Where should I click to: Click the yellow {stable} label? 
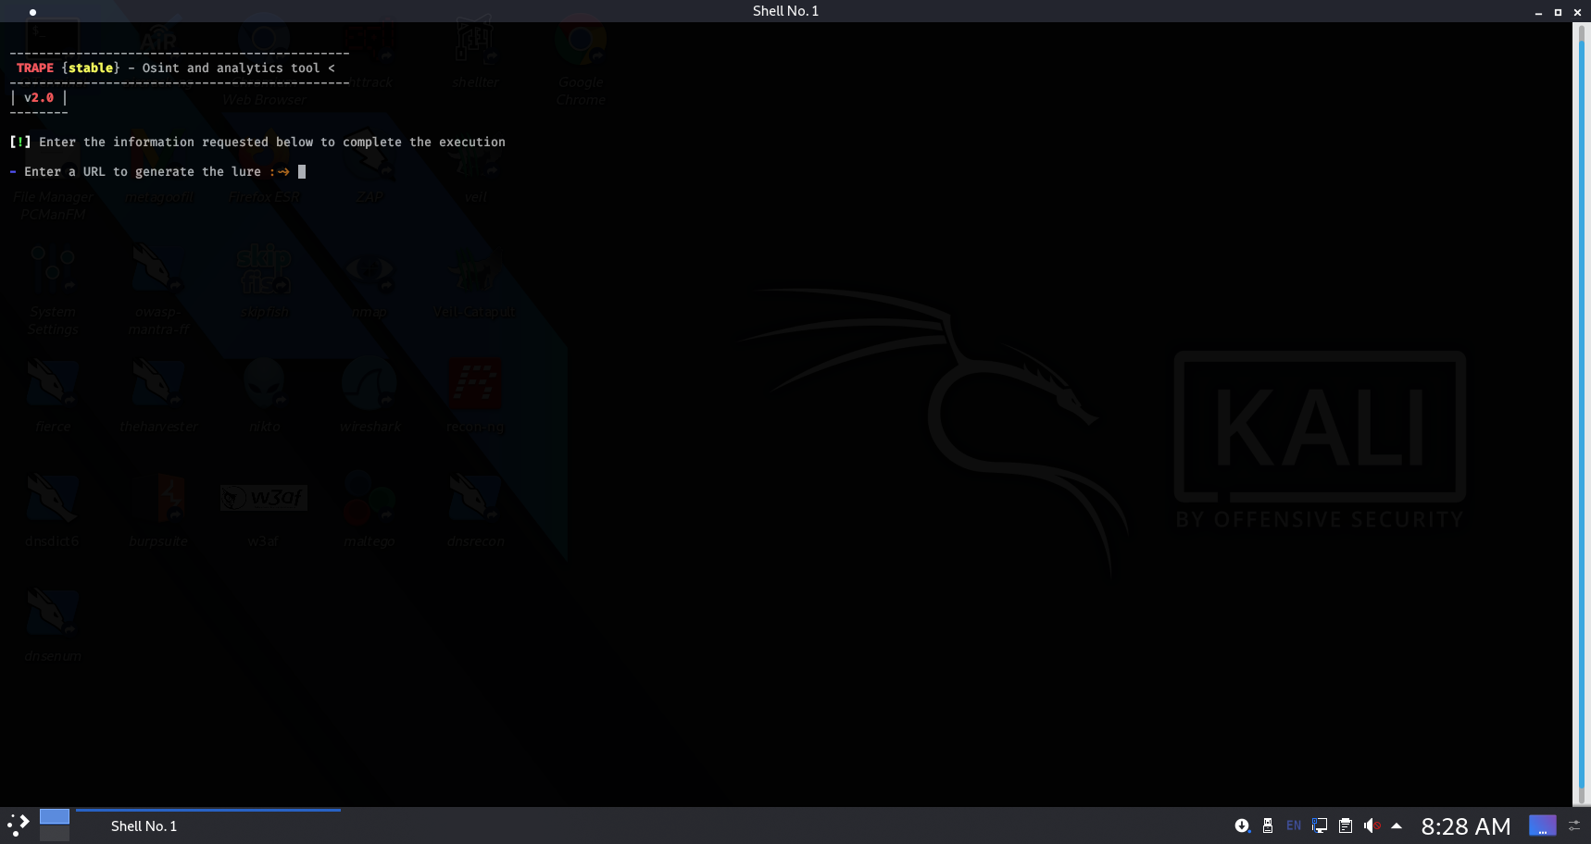pyautogui.click(x=91, y=68)
